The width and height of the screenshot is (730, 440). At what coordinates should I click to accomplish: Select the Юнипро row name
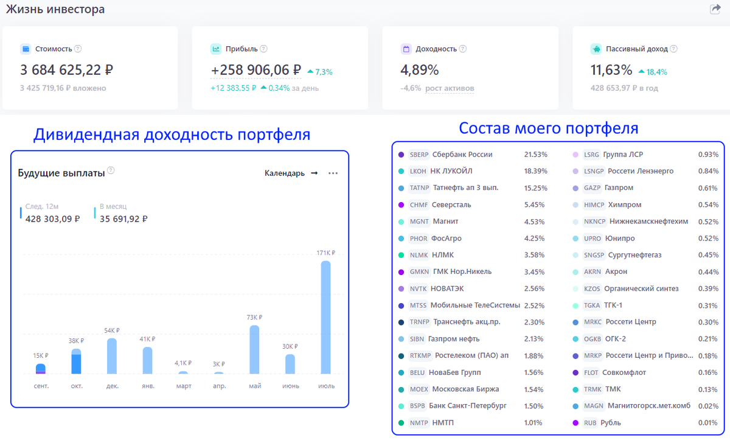619,239
